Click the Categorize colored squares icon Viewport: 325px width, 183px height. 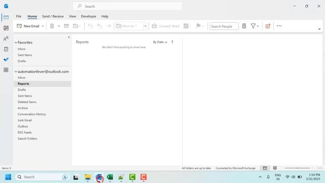coord(186,26)
